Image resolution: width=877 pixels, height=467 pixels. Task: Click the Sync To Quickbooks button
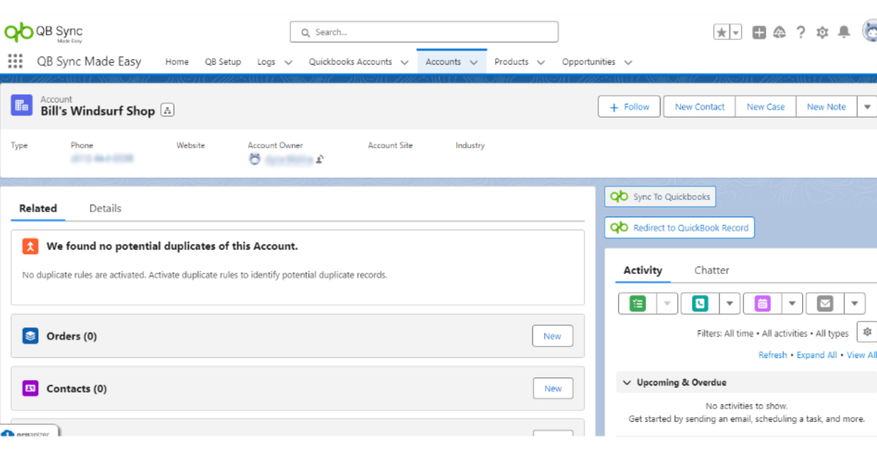click(x=660, y=197)
